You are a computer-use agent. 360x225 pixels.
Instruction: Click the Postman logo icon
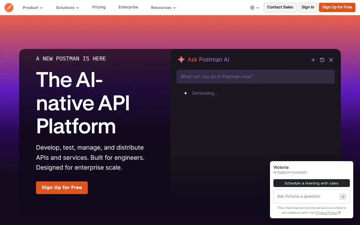pyautogui.click(x=9, y=8)
